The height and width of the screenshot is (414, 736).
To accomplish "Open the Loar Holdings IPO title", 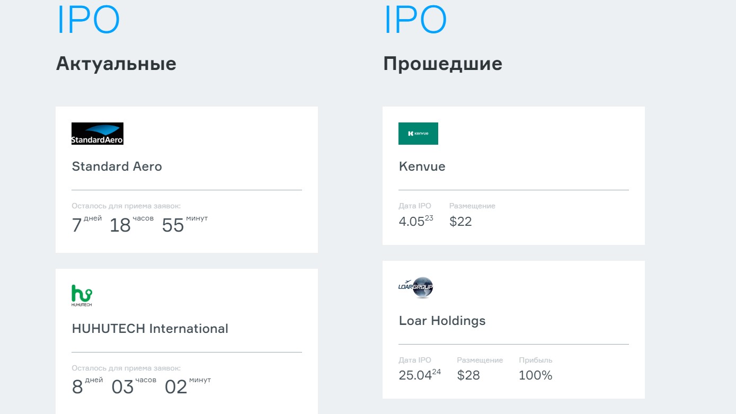I will click(442, 321).
